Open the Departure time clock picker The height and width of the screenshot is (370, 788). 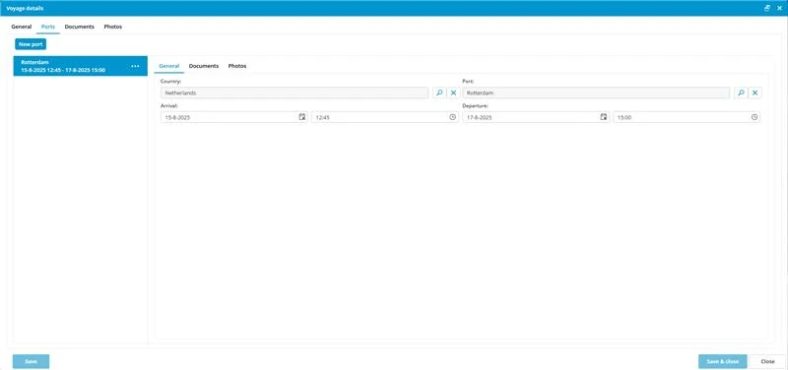[755, 117]
